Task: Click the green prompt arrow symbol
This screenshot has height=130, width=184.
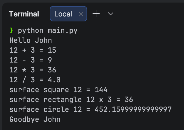Action: pyautogui.click(x=11, y=30)
